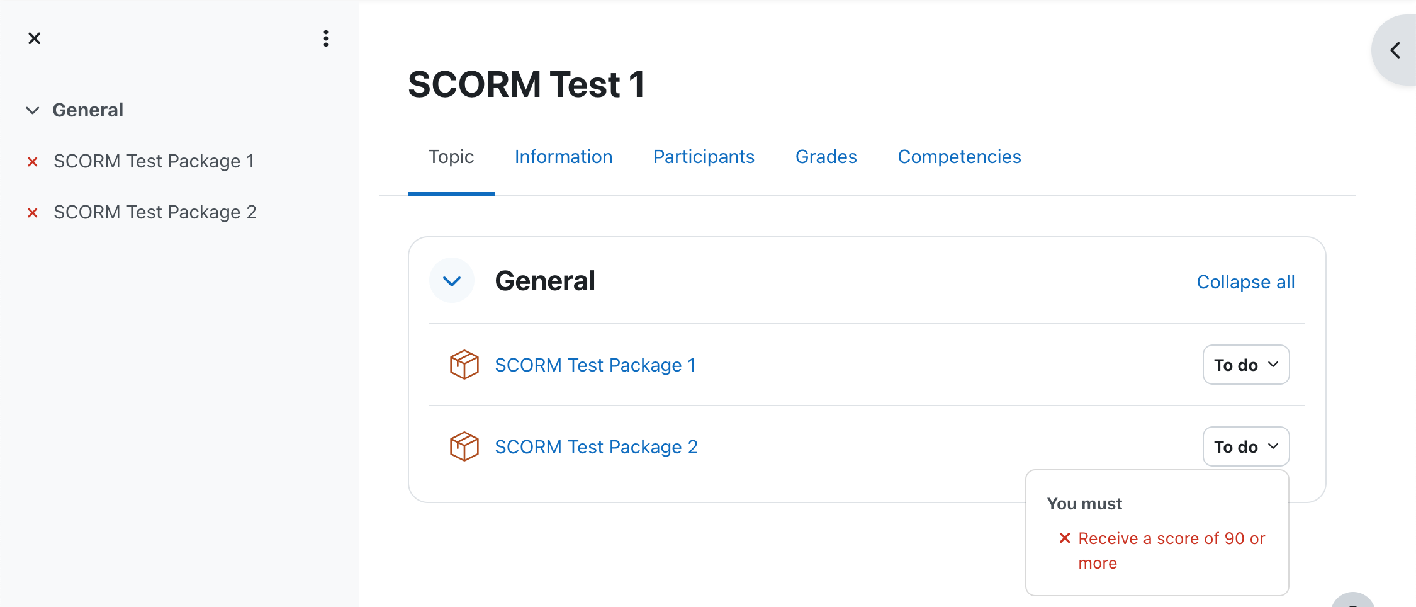Click the red X in completion requirement
Screen dimensions: 1416x607
pos(1064,538)
